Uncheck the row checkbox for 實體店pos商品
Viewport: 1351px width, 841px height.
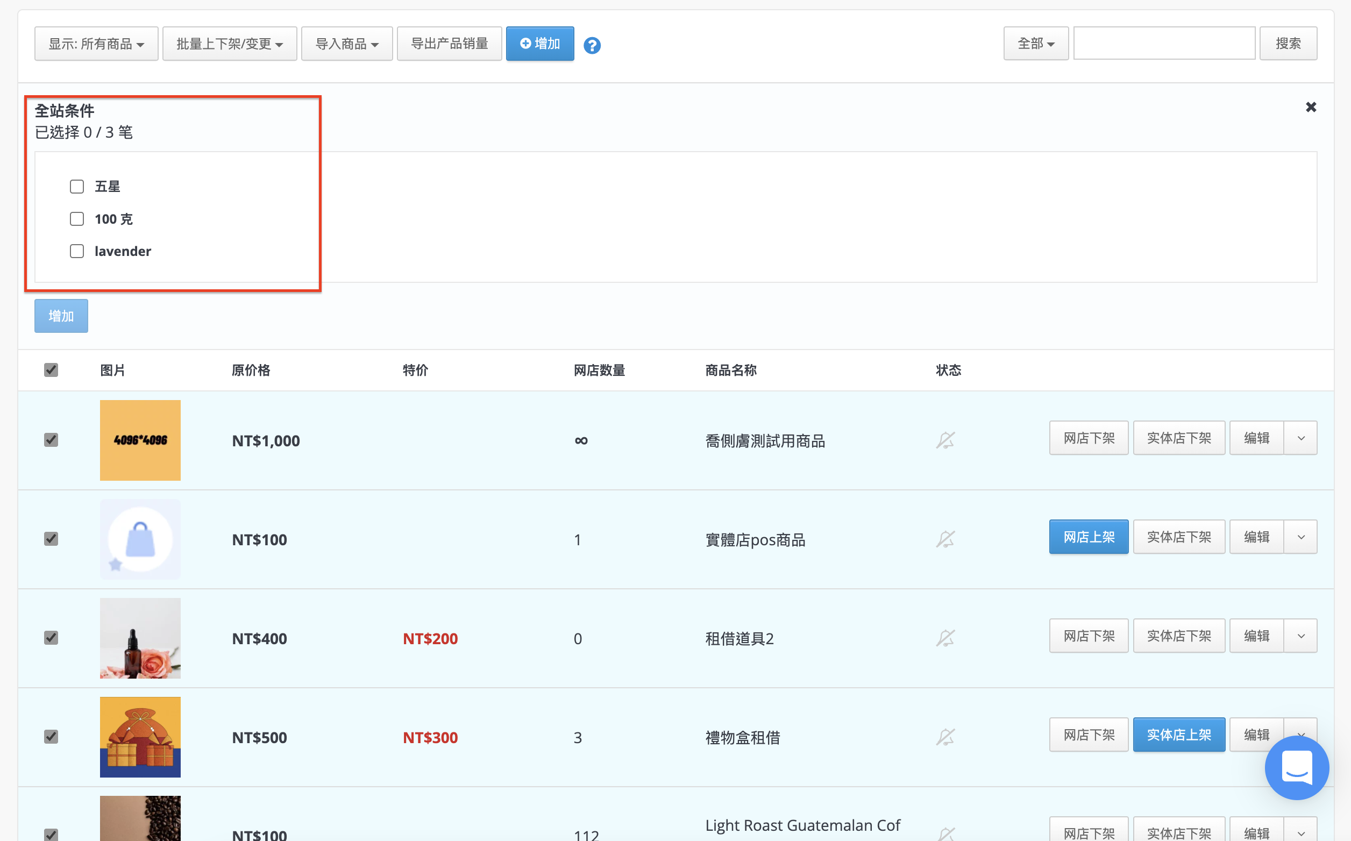tap(51, 539)
